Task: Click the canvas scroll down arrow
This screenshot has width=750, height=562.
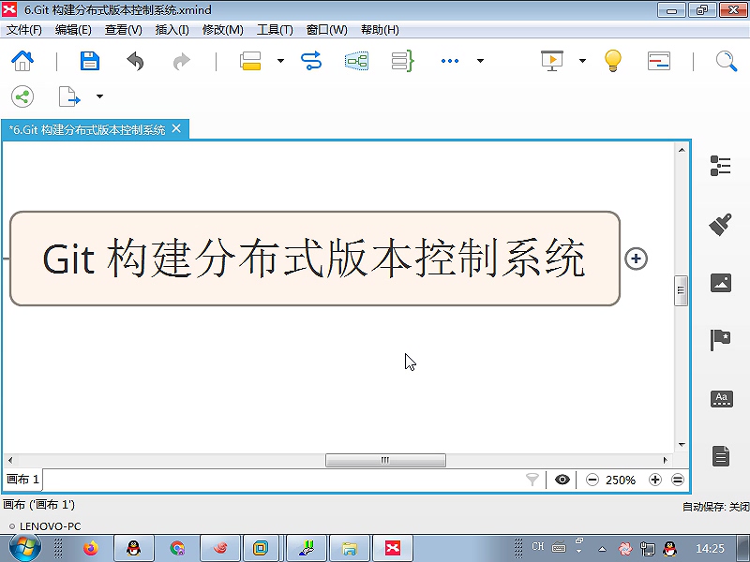Action: click(682, 444)
